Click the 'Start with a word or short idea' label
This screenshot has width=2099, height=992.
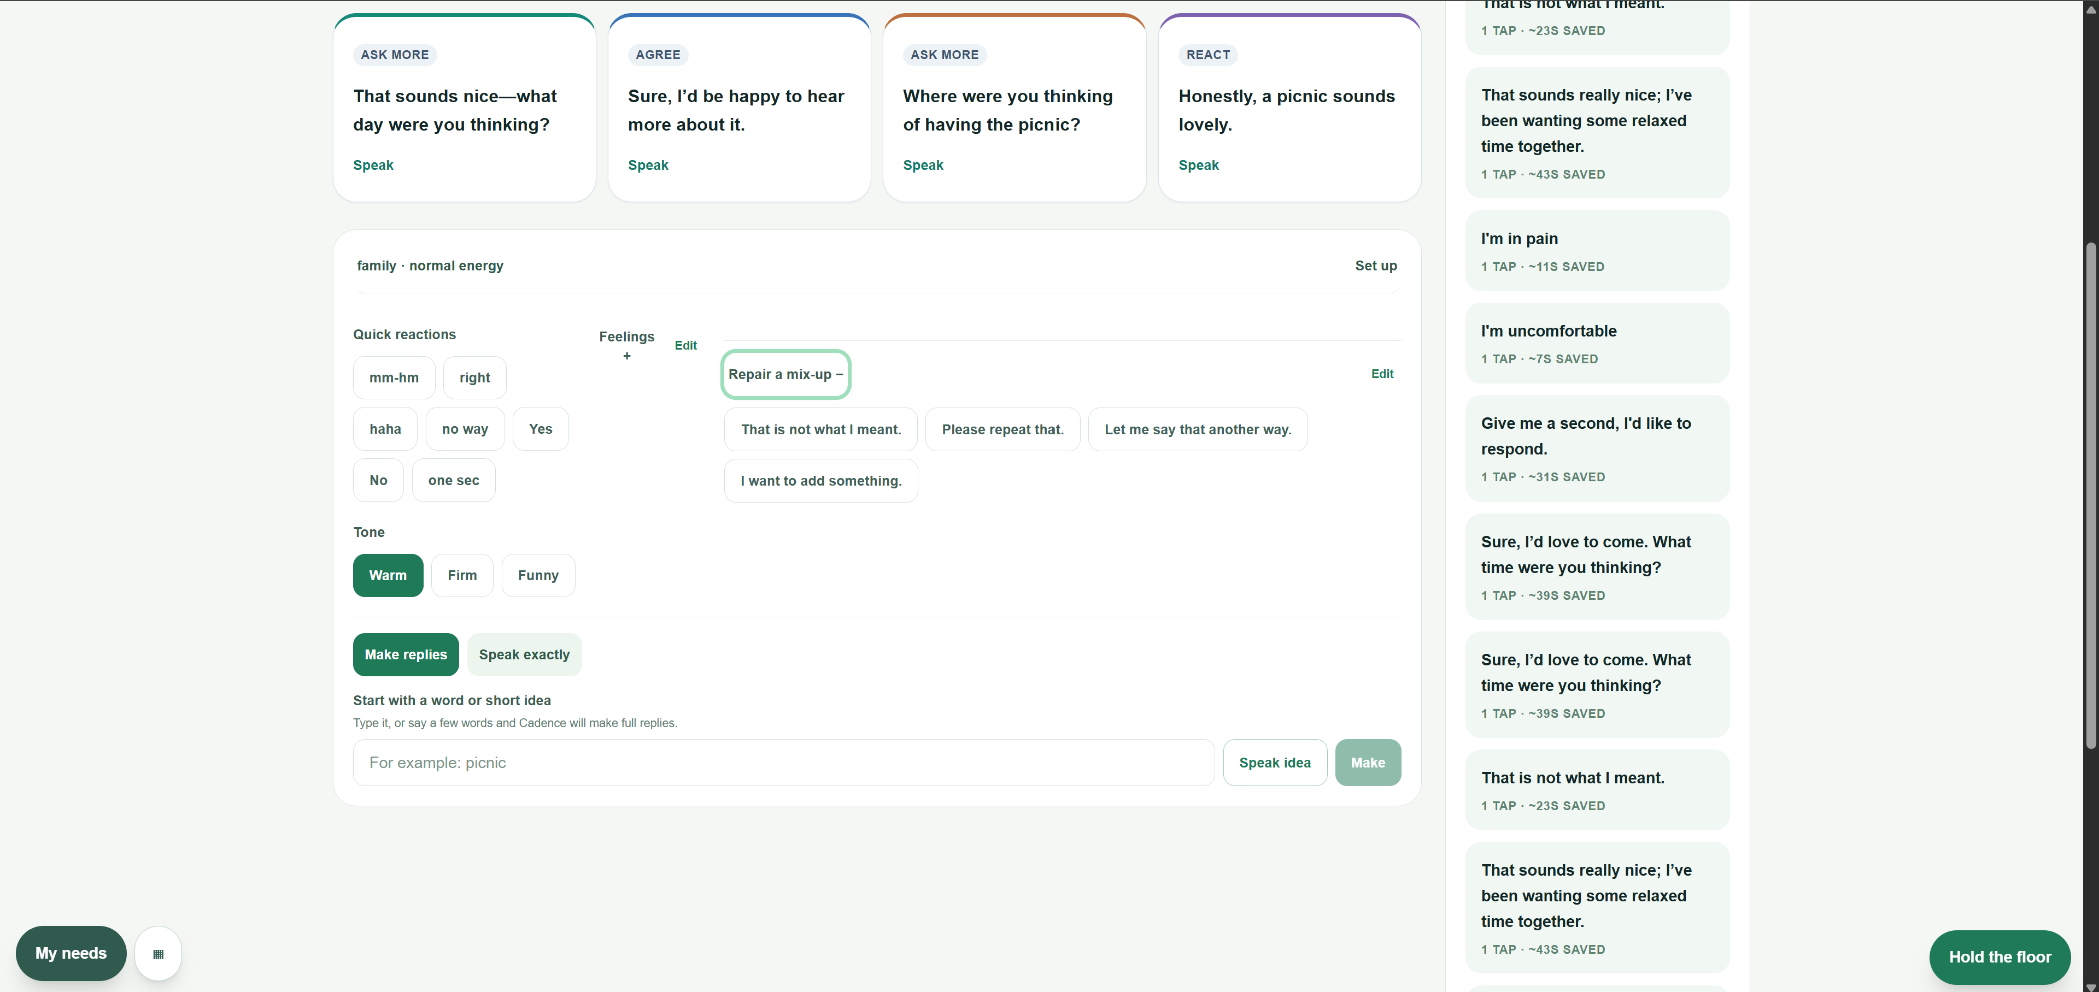452,700
